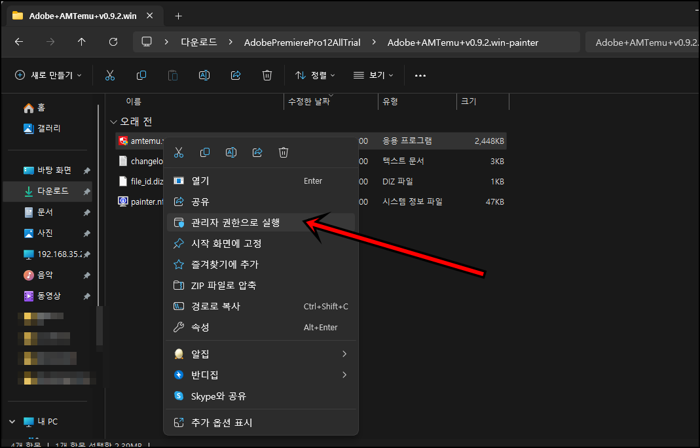
Task: Click AdobePremierePro12AllTrial breadcrumb
Action: [303, 43]
